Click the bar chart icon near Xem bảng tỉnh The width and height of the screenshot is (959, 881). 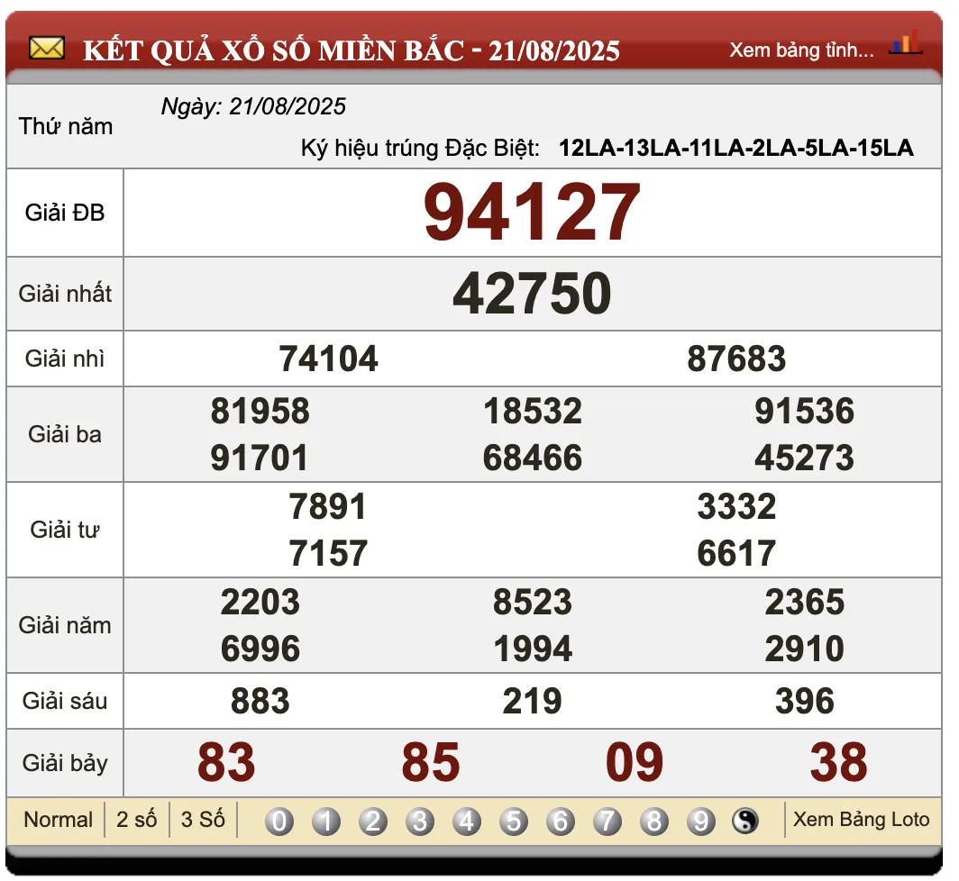(x=906, y=40)
